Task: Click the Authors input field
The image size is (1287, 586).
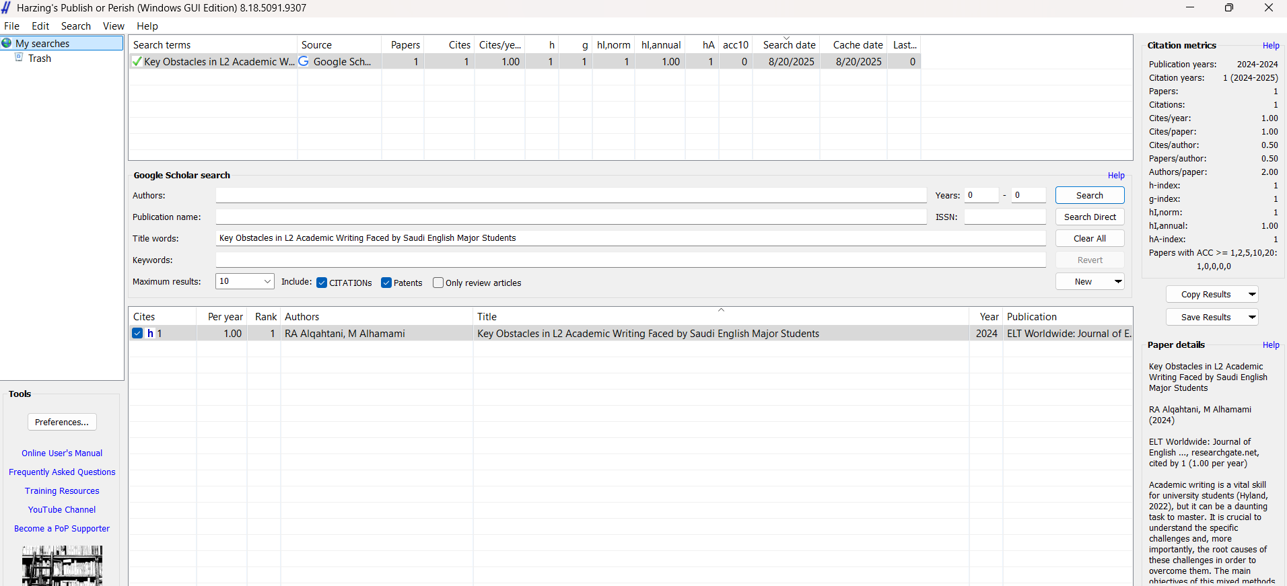Action: [x=571, y=195]
